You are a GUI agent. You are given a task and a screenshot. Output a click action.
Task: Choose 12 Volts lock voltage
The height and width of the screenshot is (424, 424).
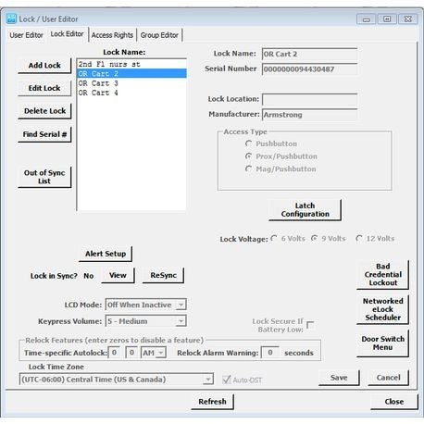tap(359, 238)
